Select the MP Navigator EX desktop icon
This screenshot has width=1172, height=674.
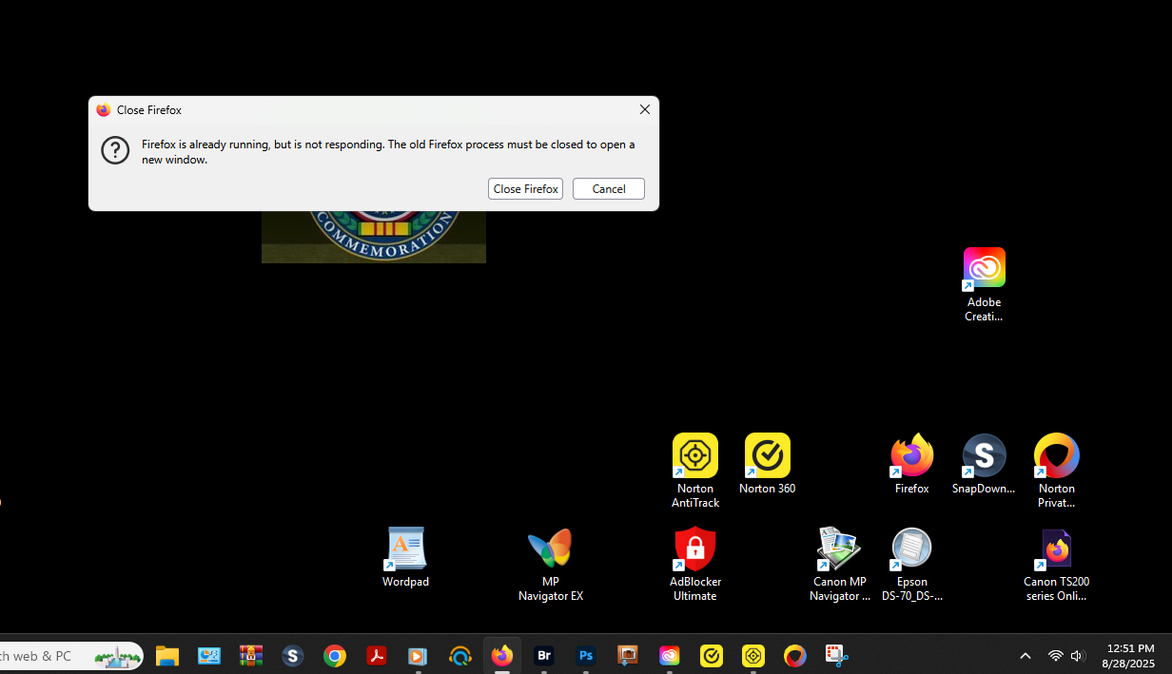(550, 564)
